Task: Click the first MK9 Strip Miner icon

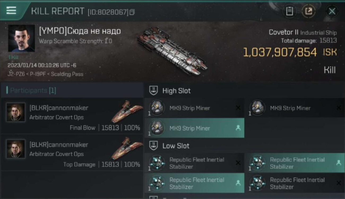Action: [x=157, y=108]
